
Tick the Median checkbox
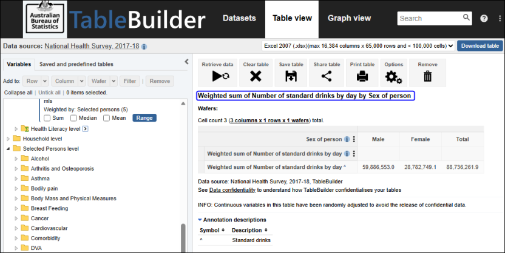pyautogui.click(x=73, y=118)
